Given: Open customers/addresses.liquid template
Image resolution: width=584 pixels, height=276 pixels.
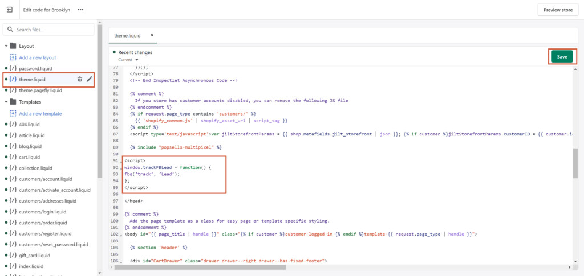Looking at the screenshot, I should click(x=48, y=201).
